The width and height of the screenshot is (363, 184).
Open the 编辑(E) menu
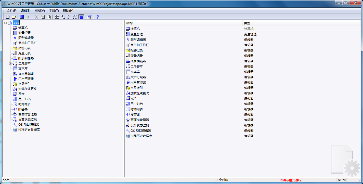click(25, 11)
